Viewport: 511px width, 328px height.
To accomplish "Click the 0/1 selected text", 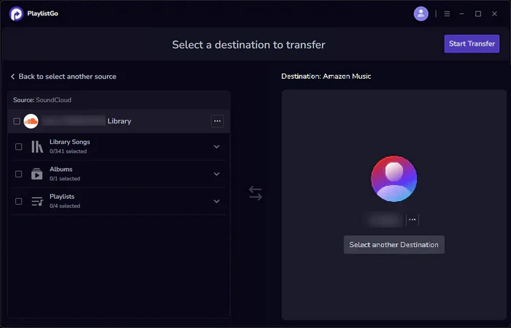I will coord(65,178).
